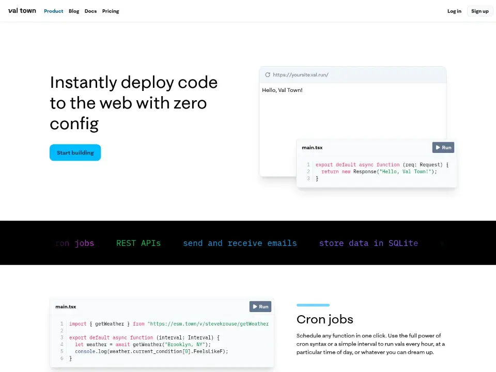The image size is (496, 372).
Task: Click 'send and receive emails' banner text
Action: [x=240, y=243]
